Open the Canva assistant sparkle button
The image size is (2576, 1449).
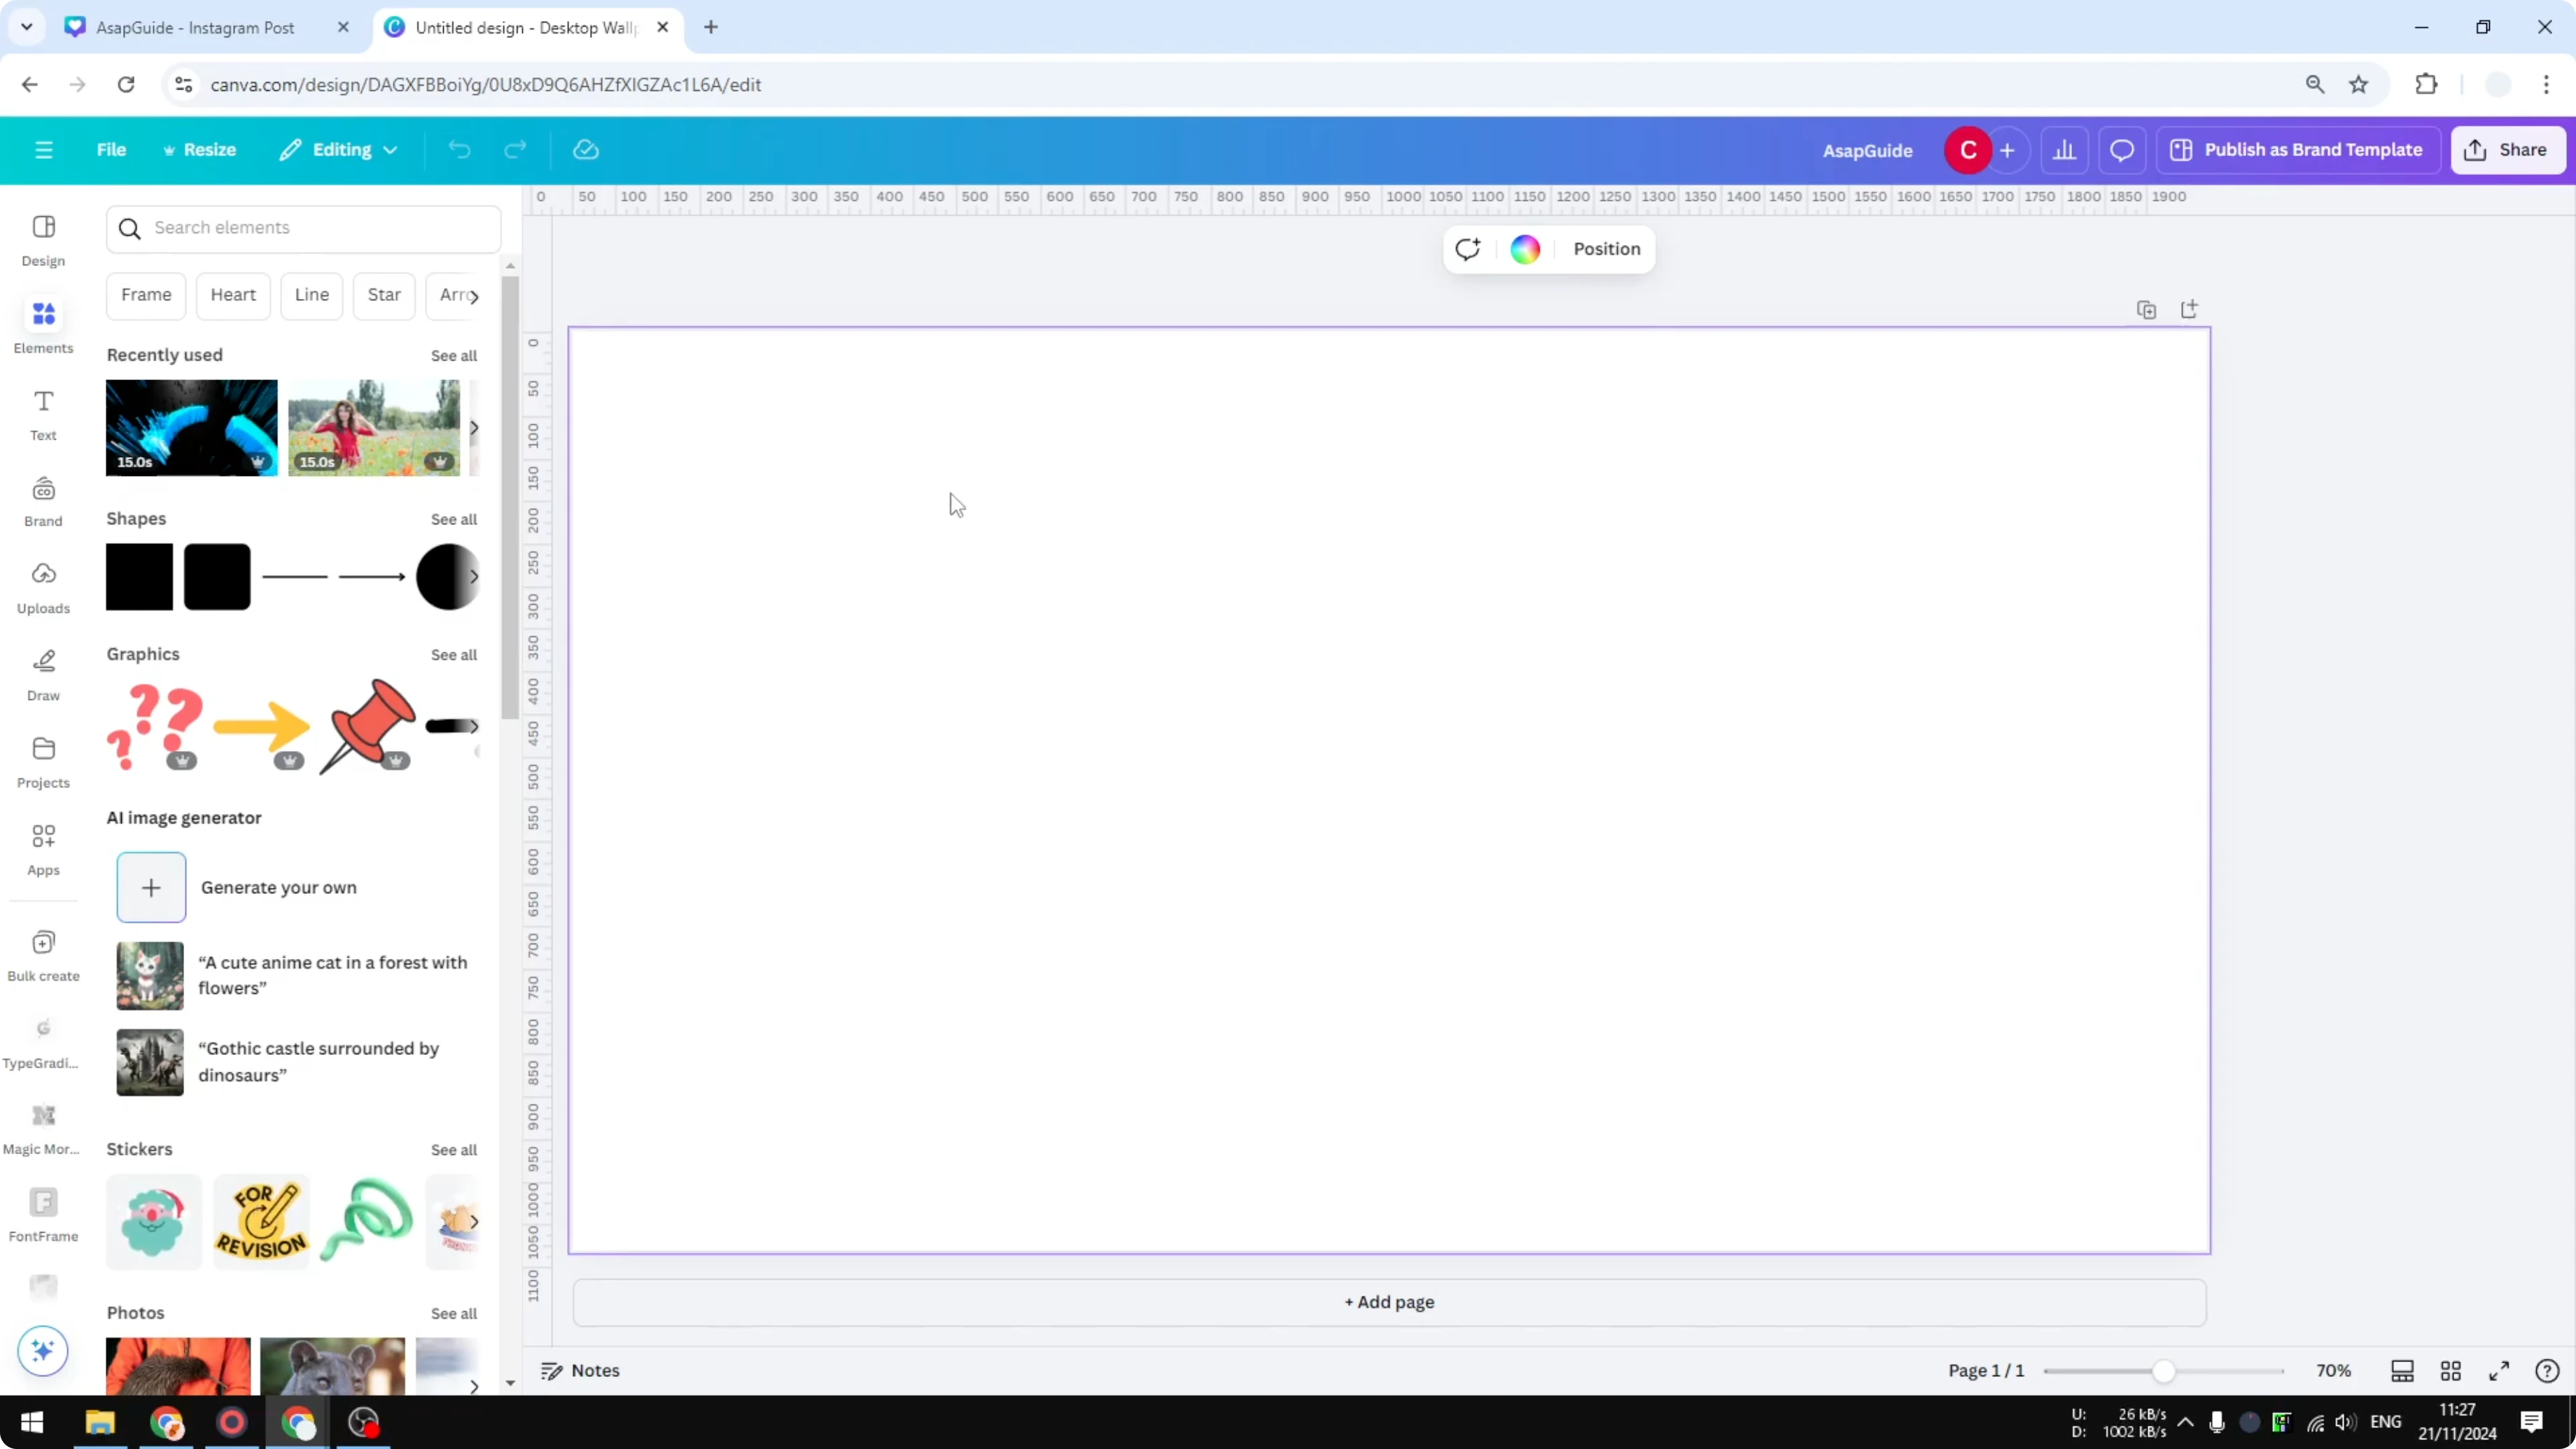pos(42,1351)
